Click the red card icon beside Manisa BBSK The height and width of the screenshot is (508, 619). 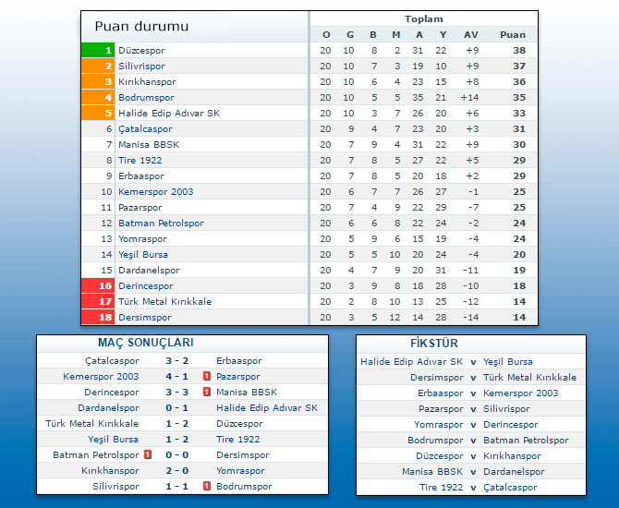coord(207,393)
